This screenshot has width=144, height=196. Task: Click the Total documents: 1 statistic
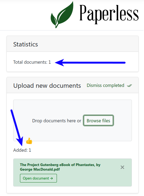(x=32, y=62)
